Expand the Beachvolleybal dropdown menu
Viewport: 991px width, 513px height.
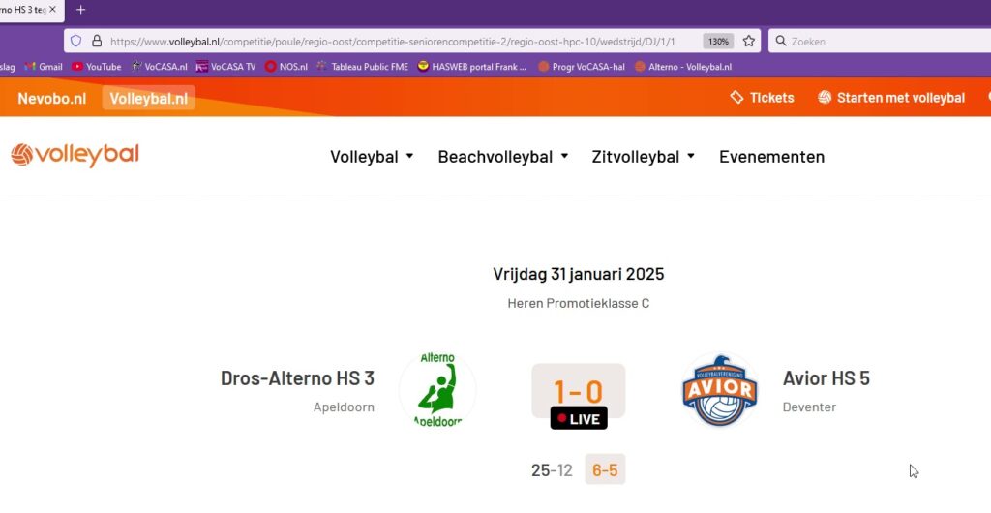502,157
